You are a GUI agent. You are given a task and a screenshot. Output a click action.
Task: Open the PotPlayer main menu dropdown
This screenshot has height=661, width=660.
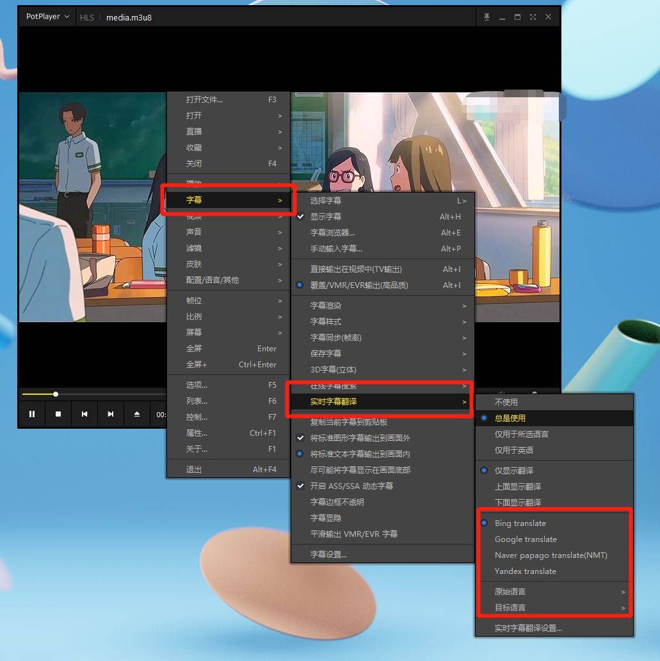[x=47, y=17]
